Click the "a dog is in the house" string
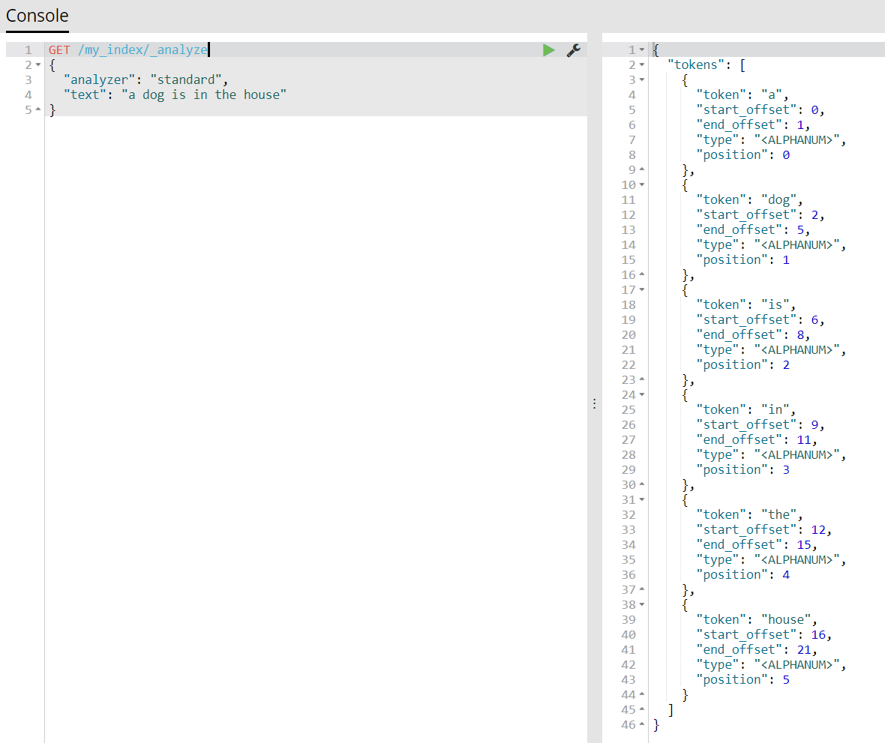The image size is (885, 743). click(204, 94)
